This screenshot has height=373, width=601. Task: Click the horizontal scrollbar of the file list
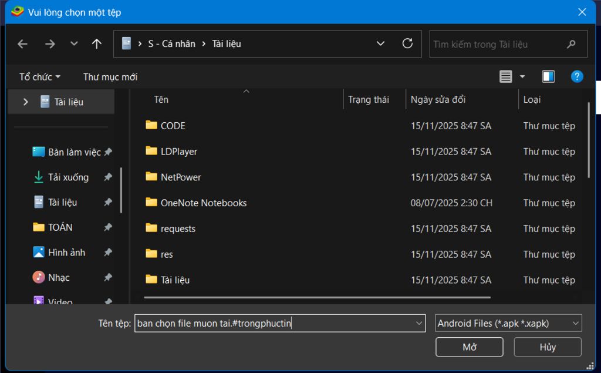tap(318, 297)
